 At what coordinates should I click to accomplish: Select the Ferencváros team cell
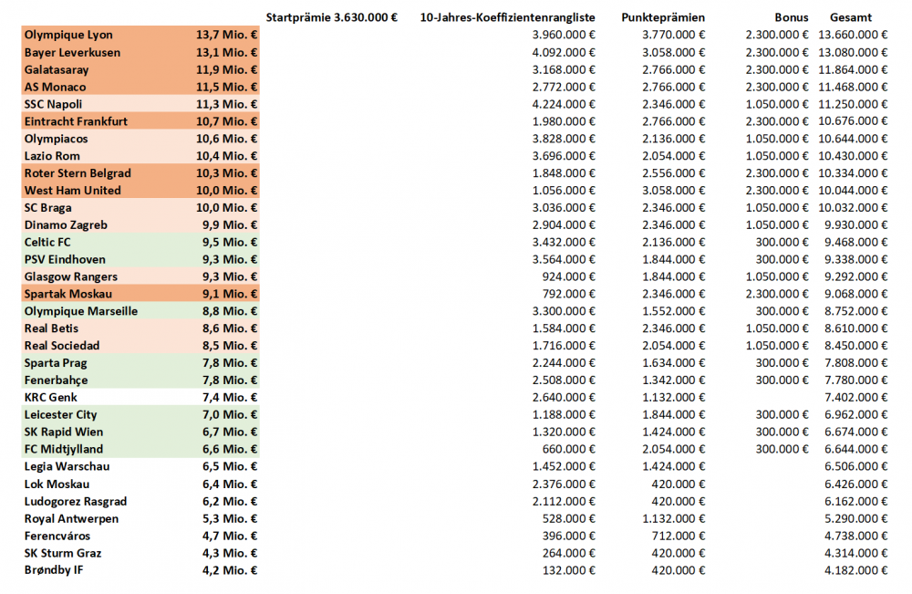(57, 537)
